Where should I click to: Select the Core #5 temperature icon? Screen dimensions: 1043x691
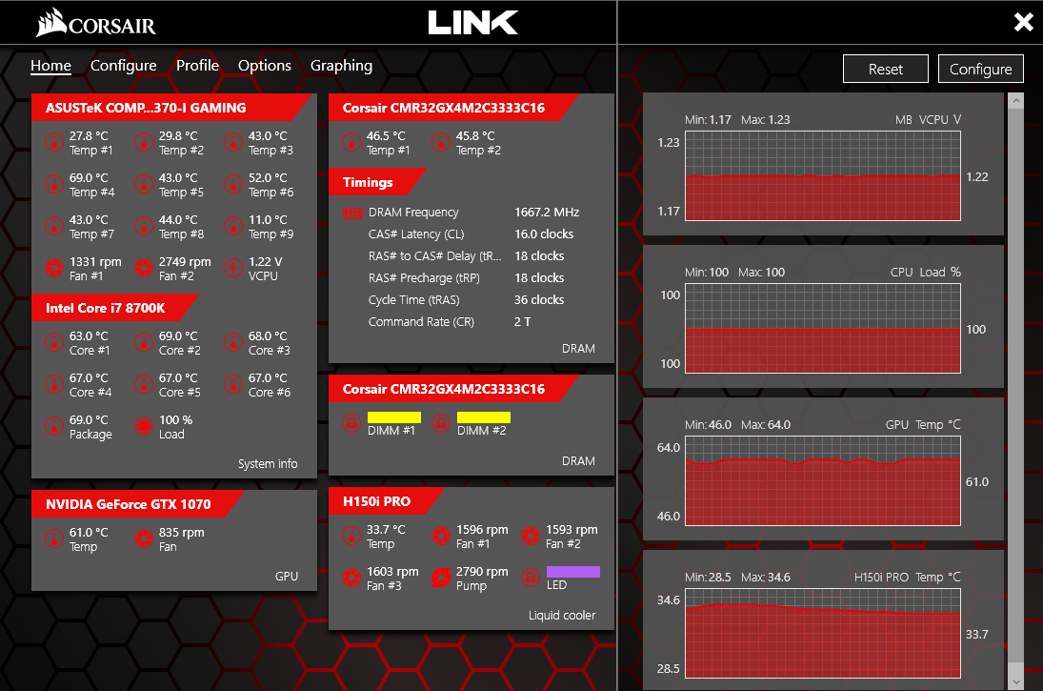[x=144, y=385]
